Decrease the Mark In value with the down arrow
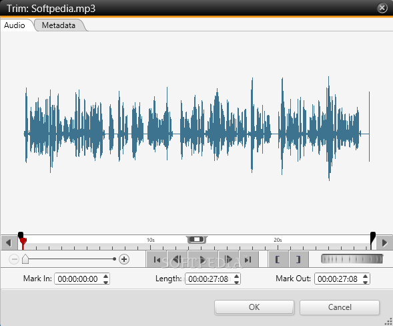The height and width of the screenshot is (326, 393). 106,282
